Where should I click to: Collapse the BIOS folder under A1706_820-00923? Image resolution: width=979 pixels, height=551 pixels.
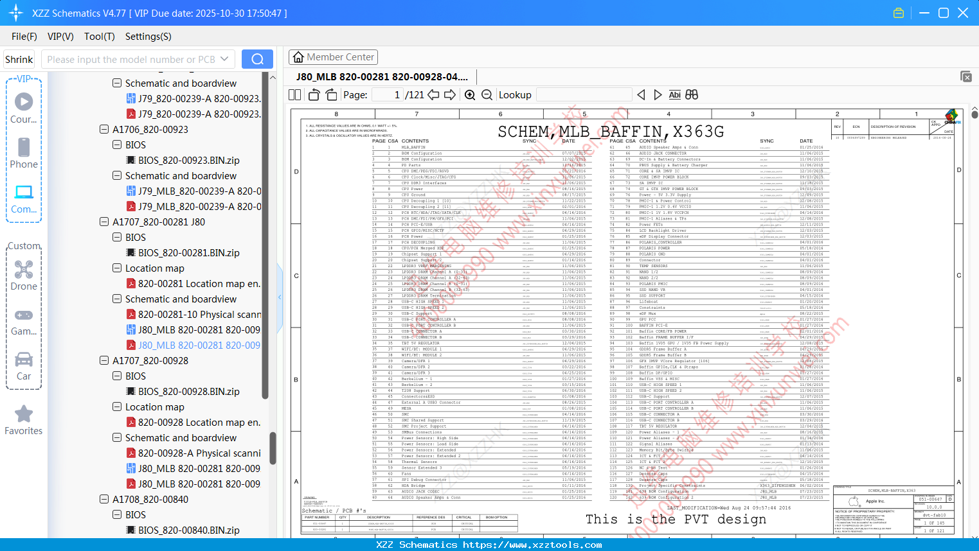pos(117,144)
